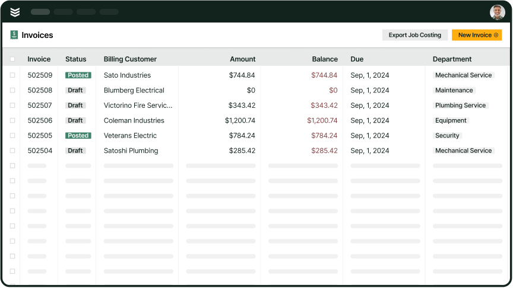Check the box for invoice 502508
The image size is (513, 288).
12,90
